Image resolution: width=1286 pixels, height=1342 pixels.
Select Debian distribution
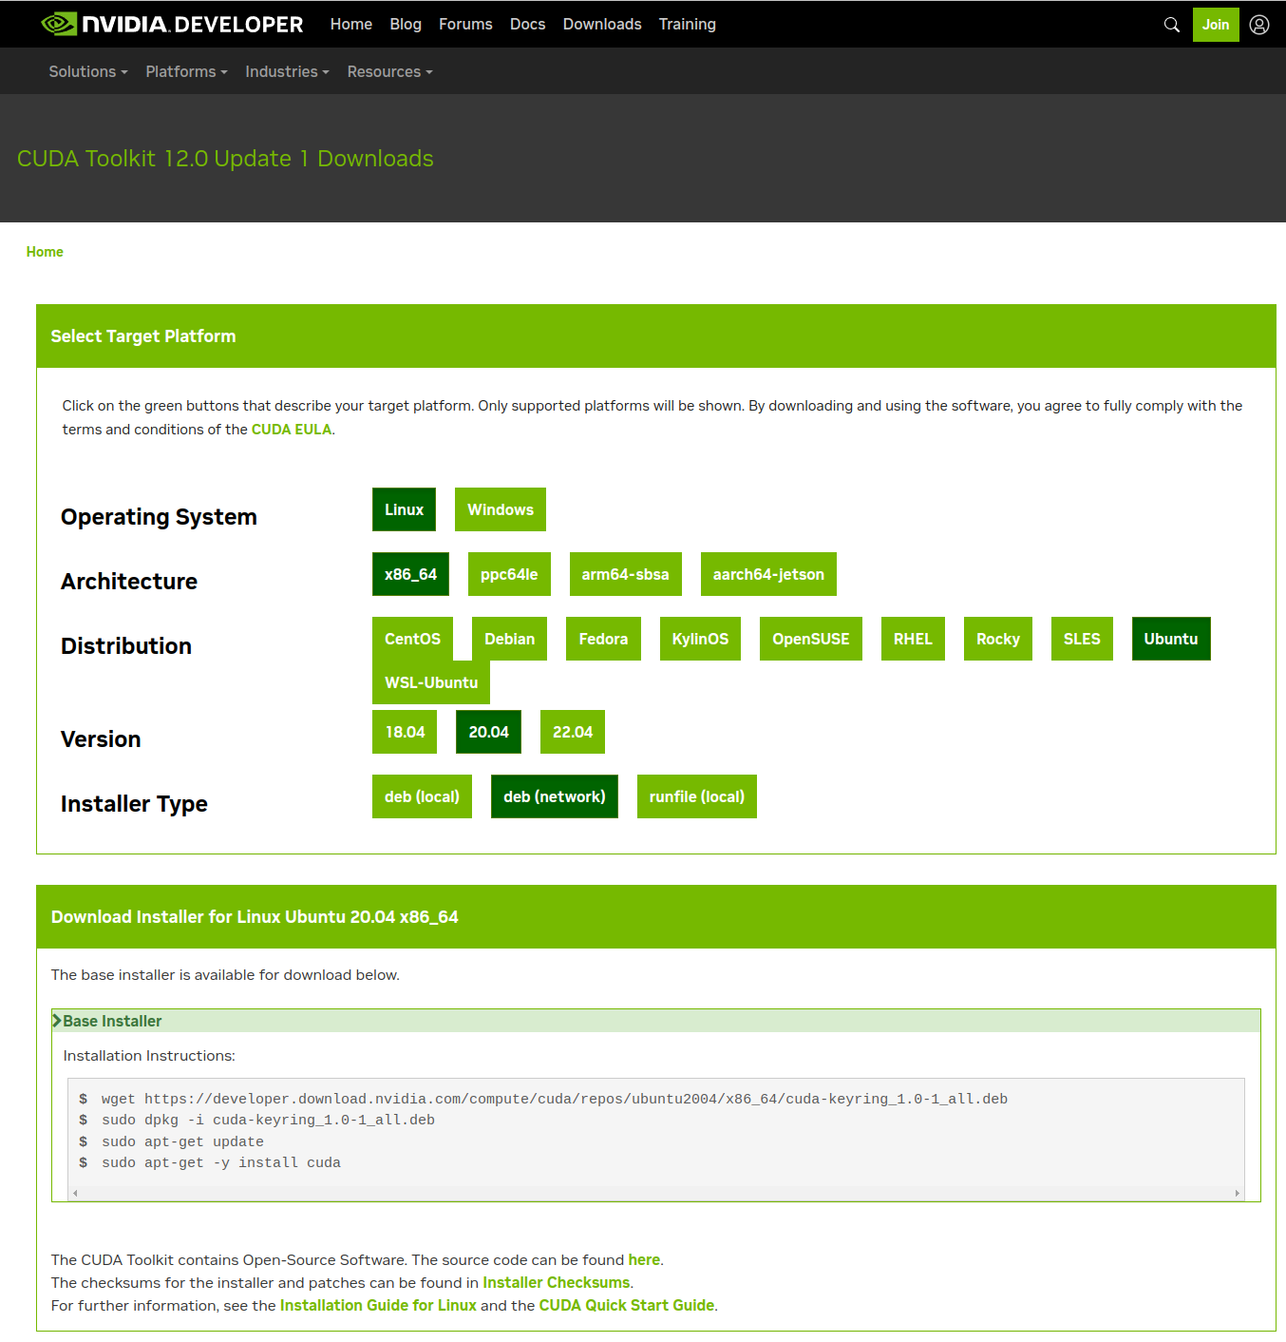510,639
